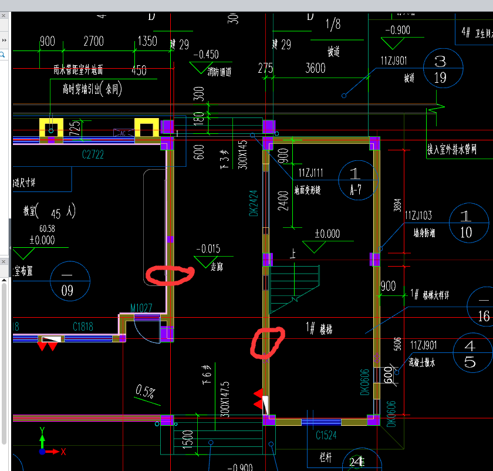493x471 pixels.
Task: Select the C2722 window label
Action: (x=93, y=154)
